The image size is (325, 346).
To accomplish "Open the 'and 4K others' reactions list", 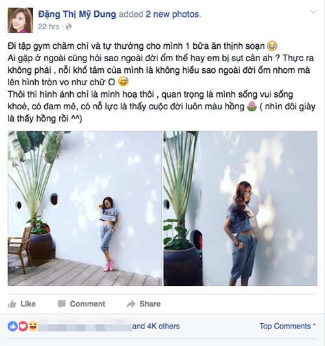I will (x=156, y=326).
